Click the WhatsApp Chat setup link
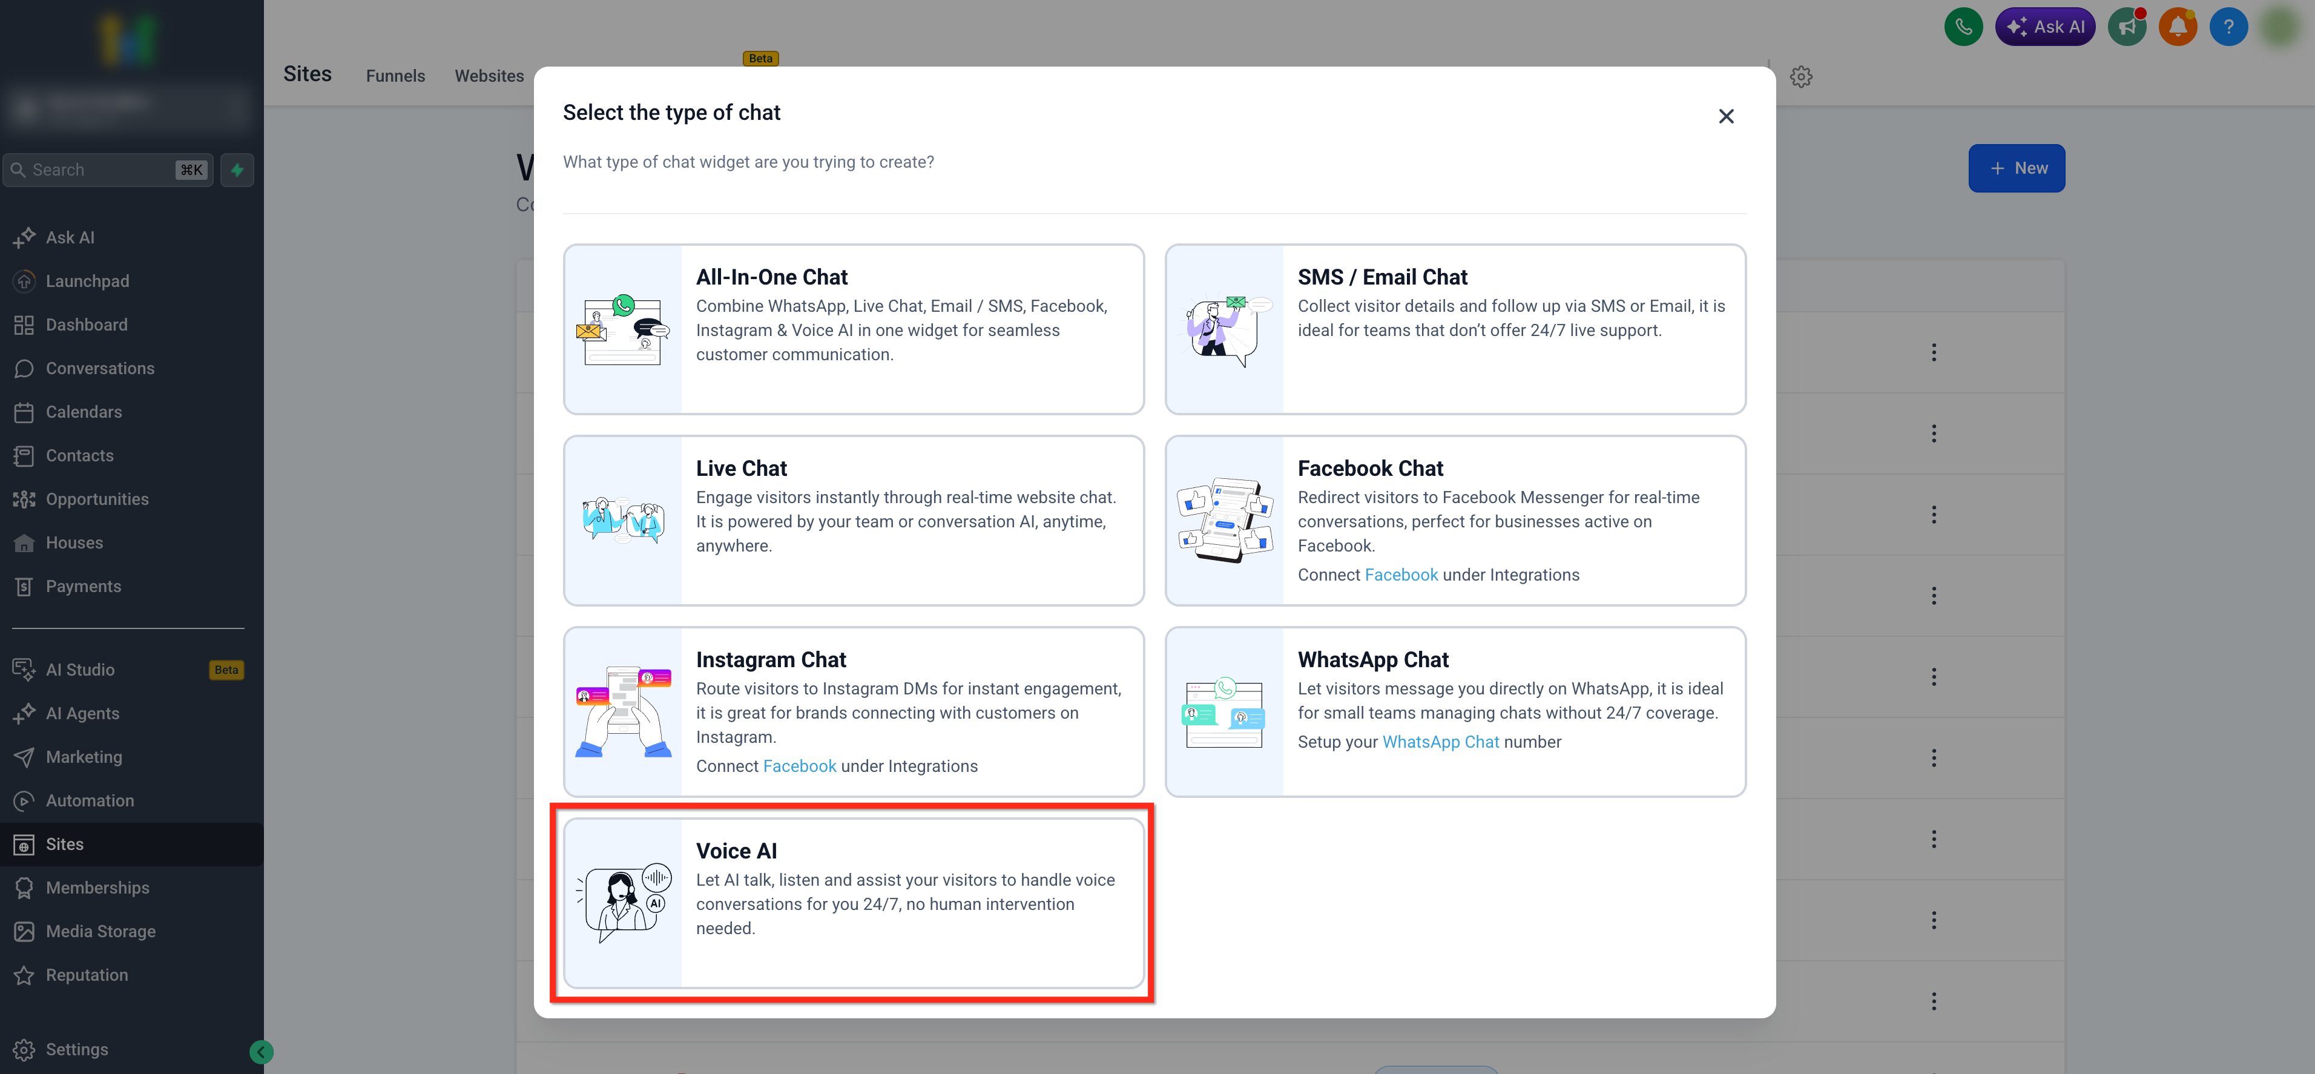The image size is (2315, 1074). point(1440,742)
